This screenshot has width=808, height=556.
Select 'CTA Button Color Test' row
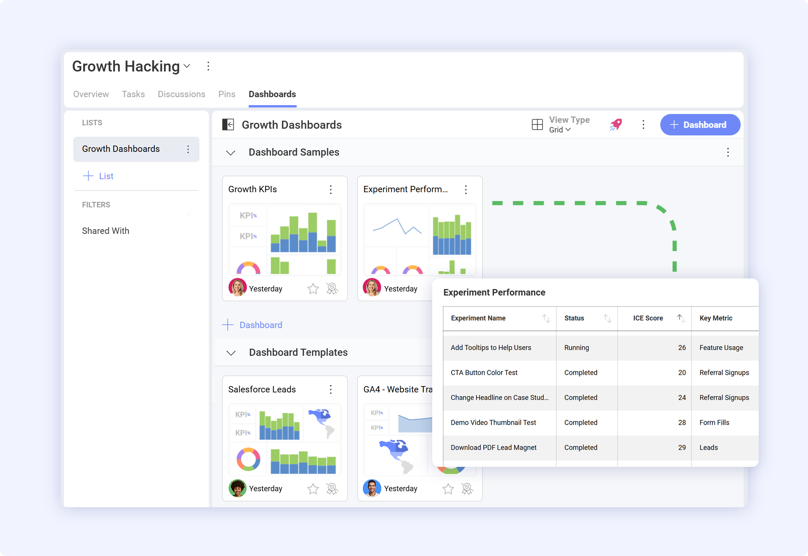coord(601,373)
